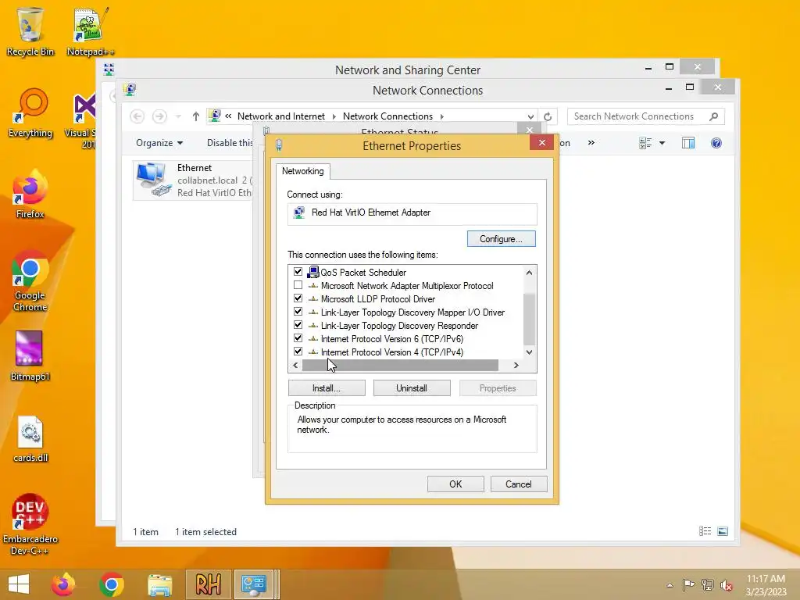This screenshot has height=600, width=800.
Task: Confirm with the OK button
Action: [455, 484]
